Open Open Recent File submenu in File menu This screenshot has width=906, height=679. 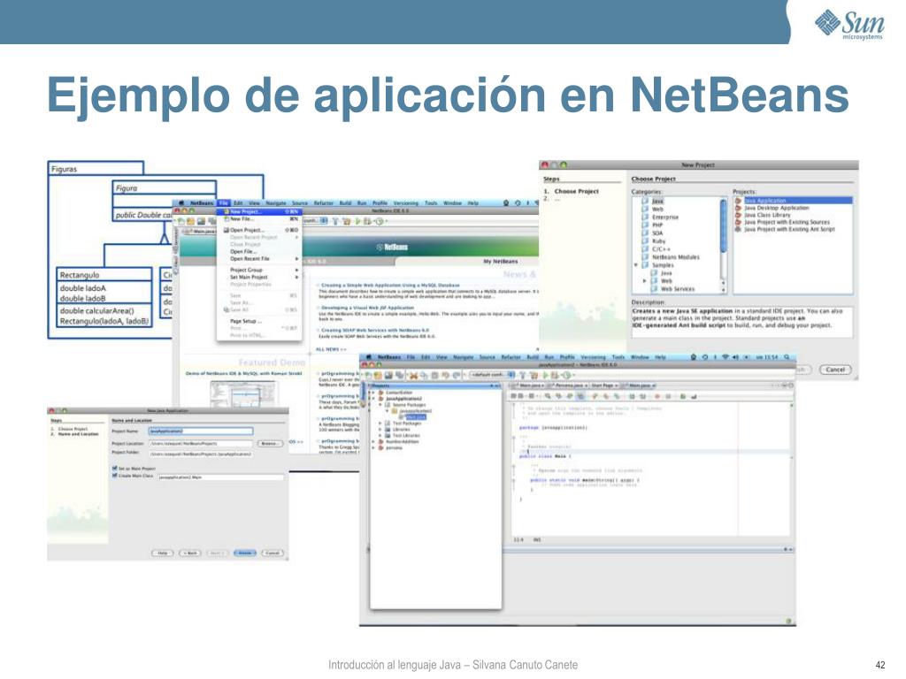click(259, 259)
